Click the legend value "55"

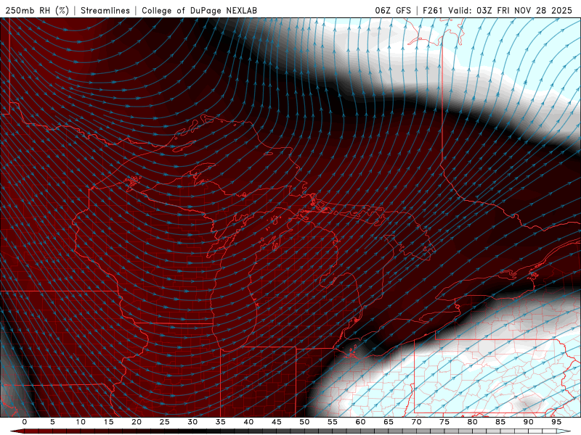pos(333,422)
